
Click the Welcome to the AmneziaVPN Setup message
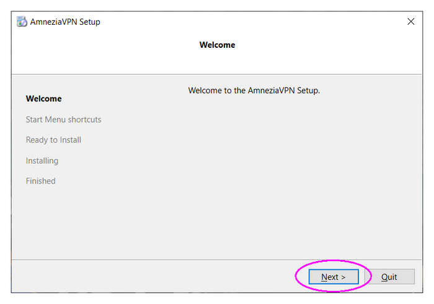pyautogui.click(x=254, y=91)
